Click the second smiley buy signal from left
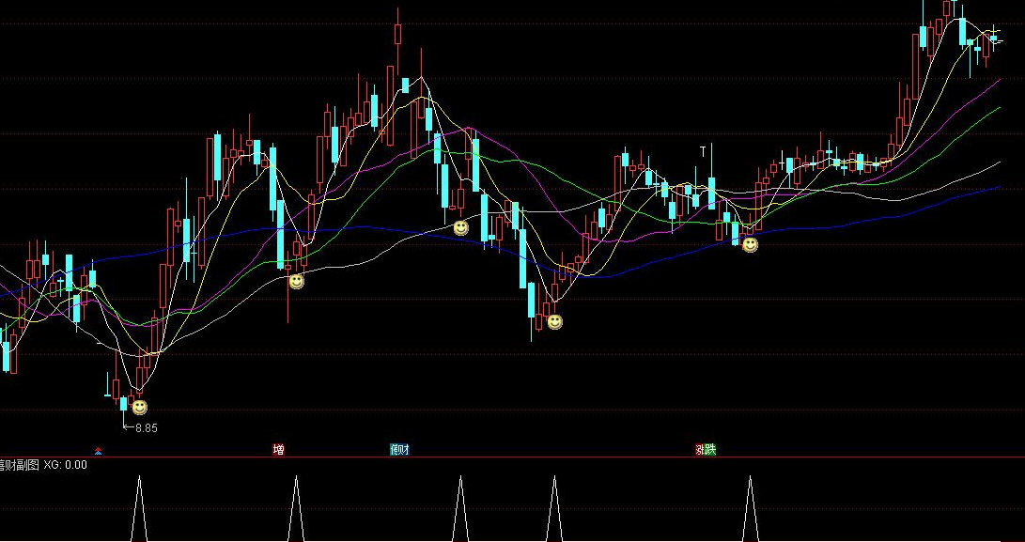Screen dimensions: 1025x542 point(297,282)
